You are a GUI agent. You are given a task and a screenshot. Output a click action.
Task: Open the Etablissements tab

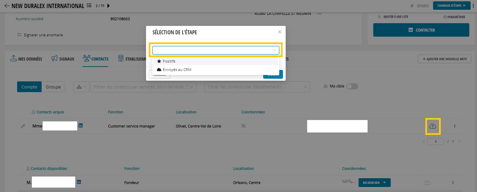click(132, 59)
